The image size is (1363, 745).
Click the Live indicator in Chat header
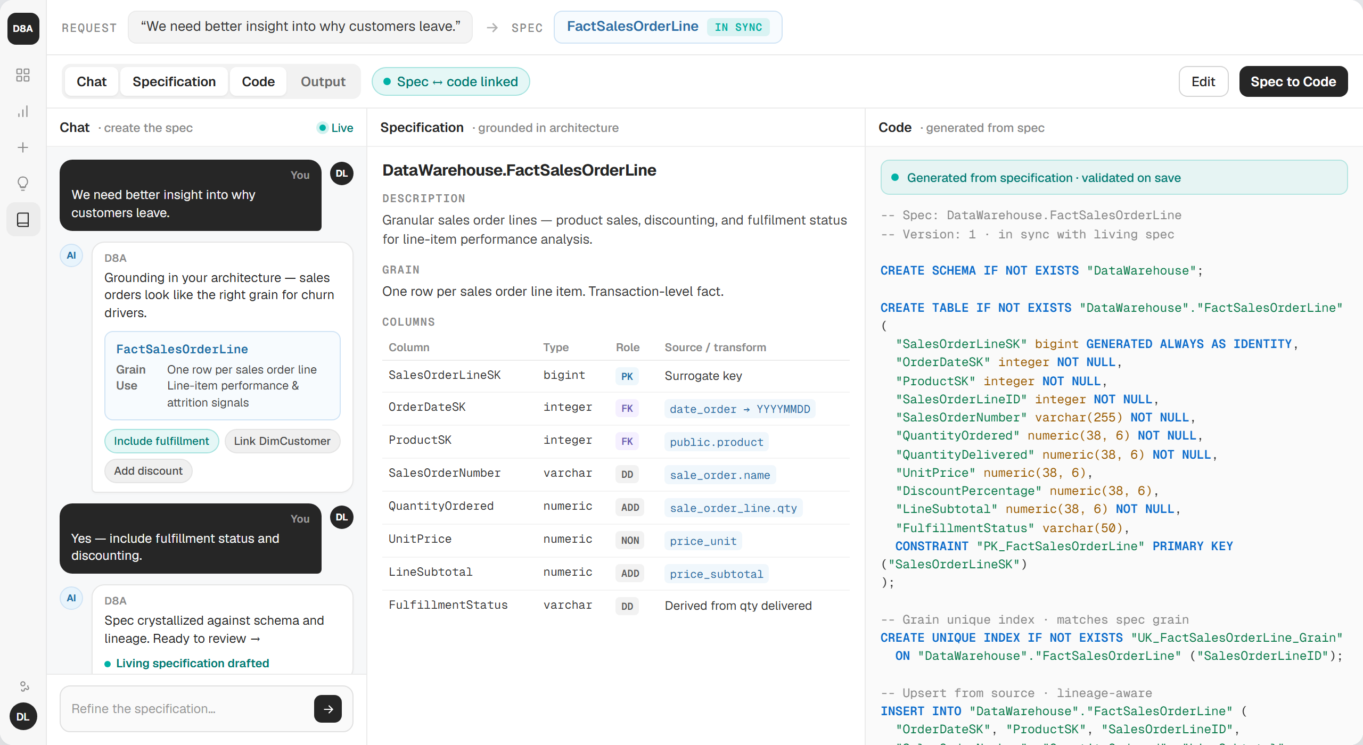click(x=335, y=128)
